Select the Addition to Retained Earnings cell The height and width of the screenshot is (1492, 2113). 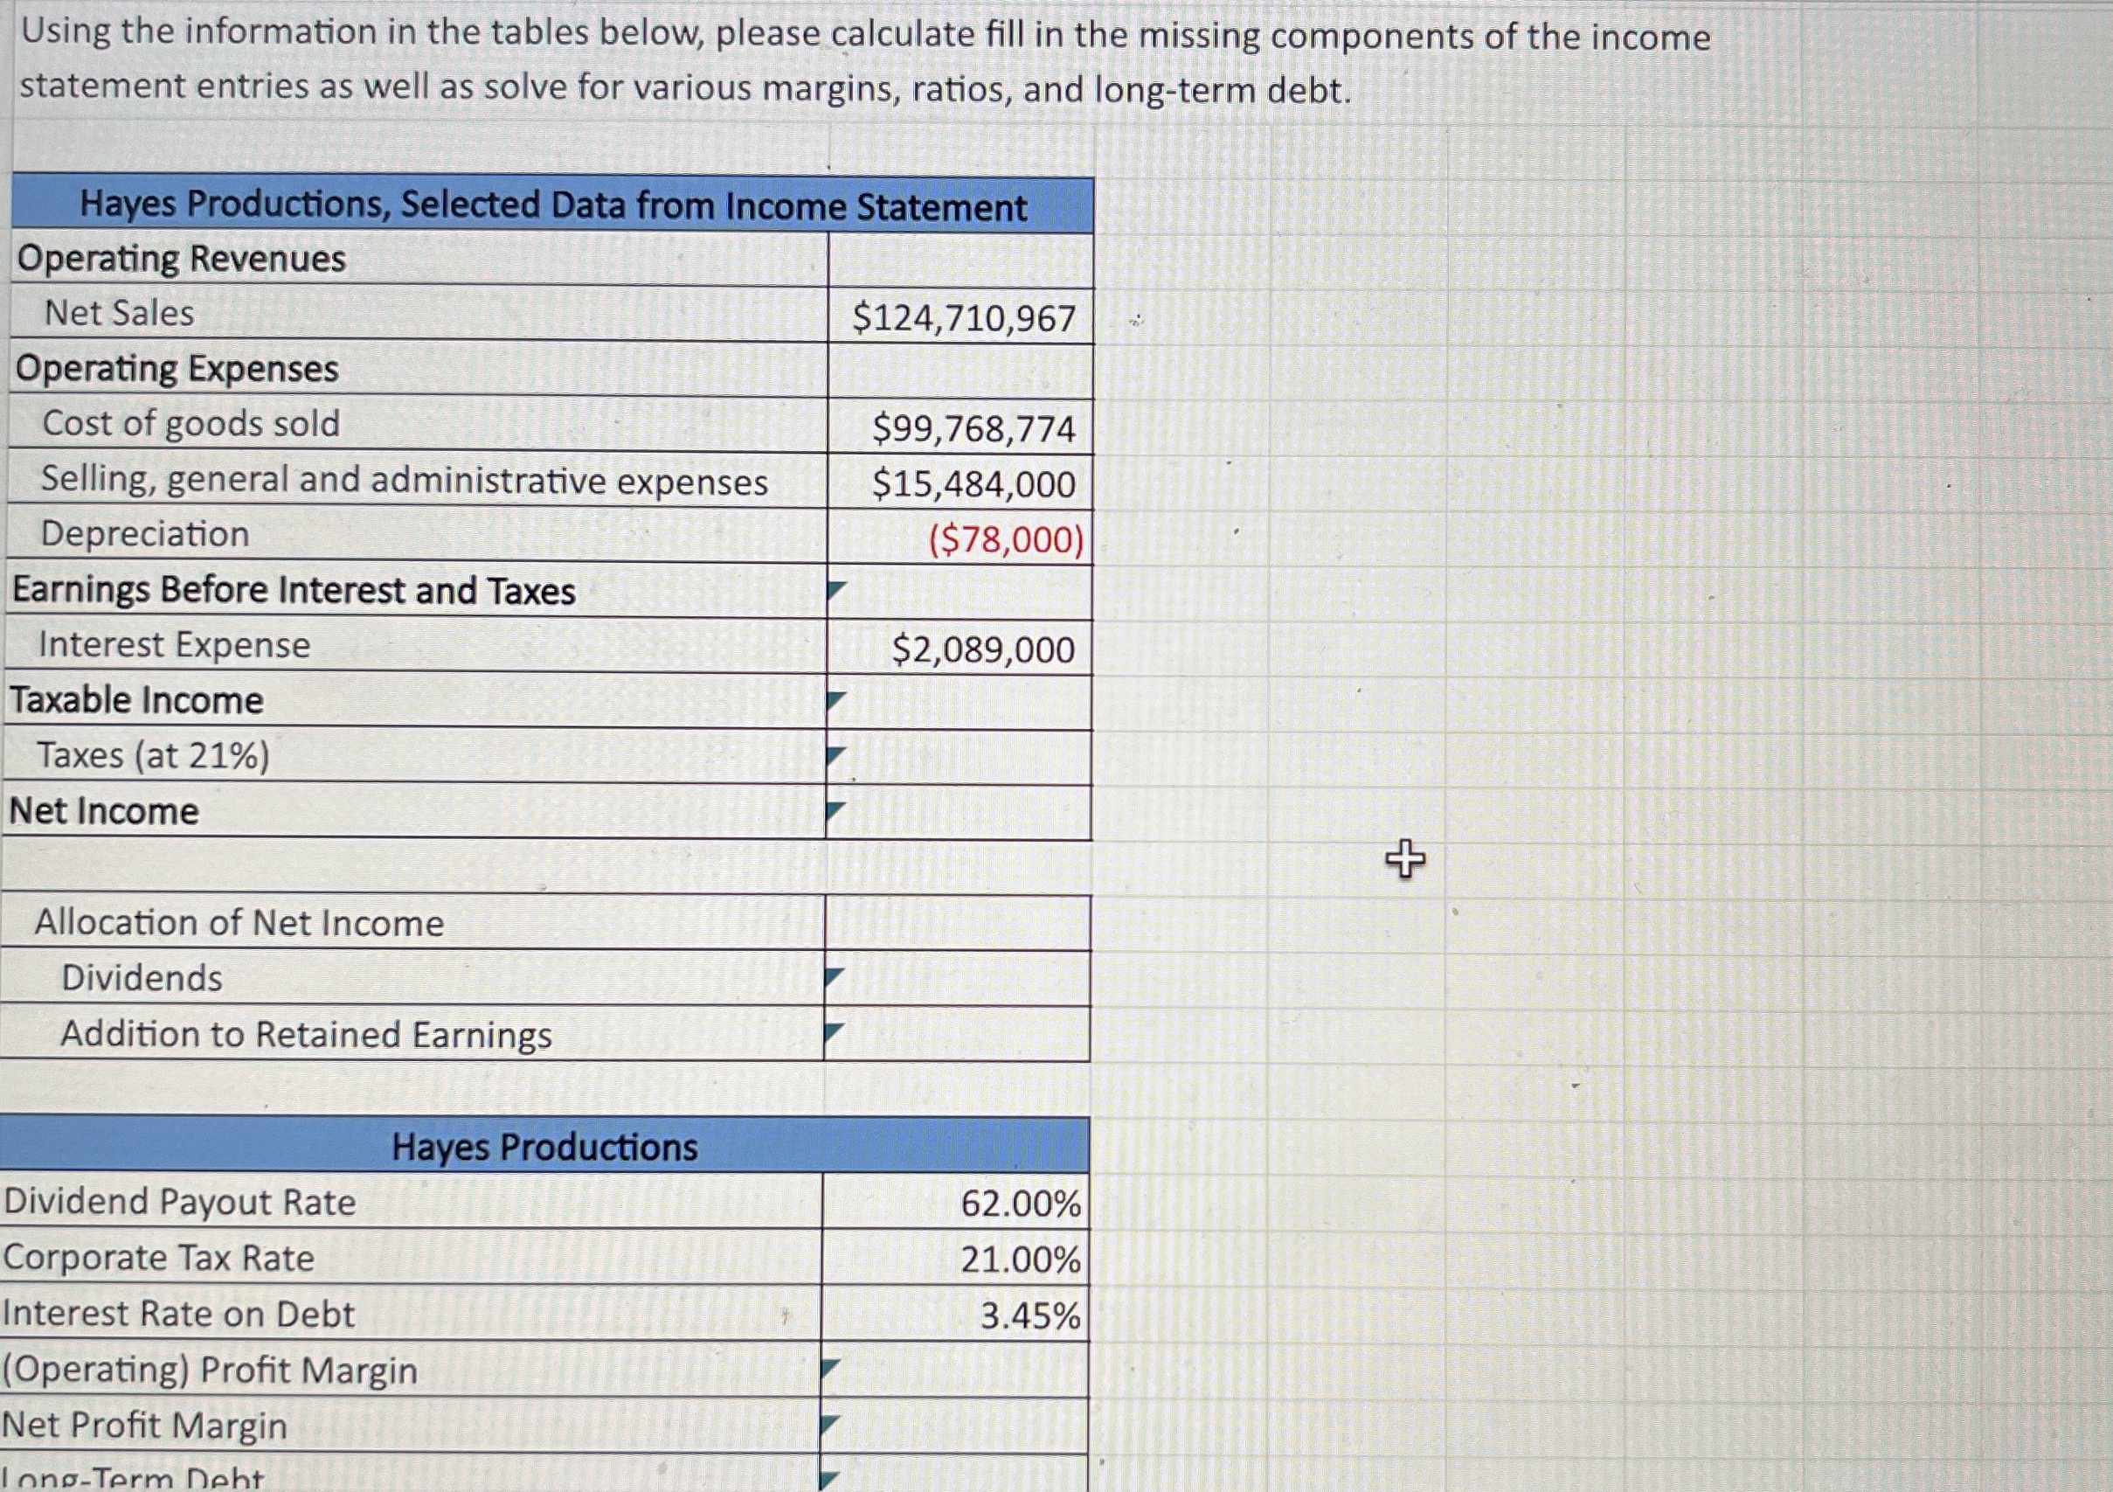pyautogui.click(x=959, y=1034)
